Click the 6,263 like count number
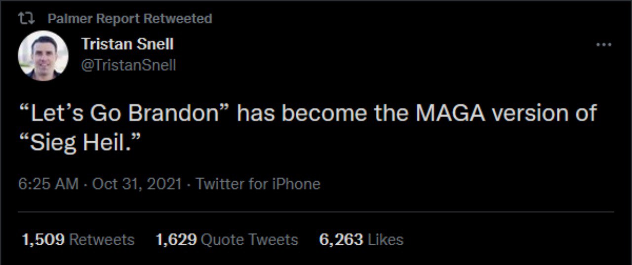 tap(341, 240)
